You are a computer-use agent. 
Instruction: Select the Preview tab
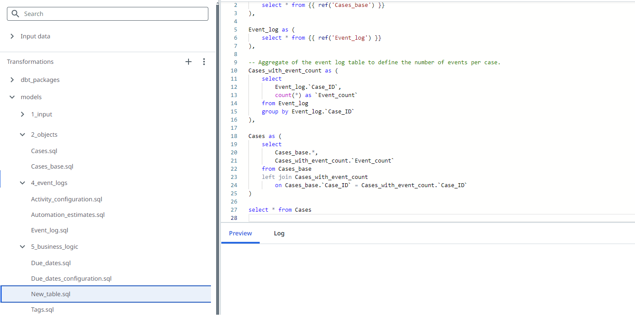click(240, 233)
